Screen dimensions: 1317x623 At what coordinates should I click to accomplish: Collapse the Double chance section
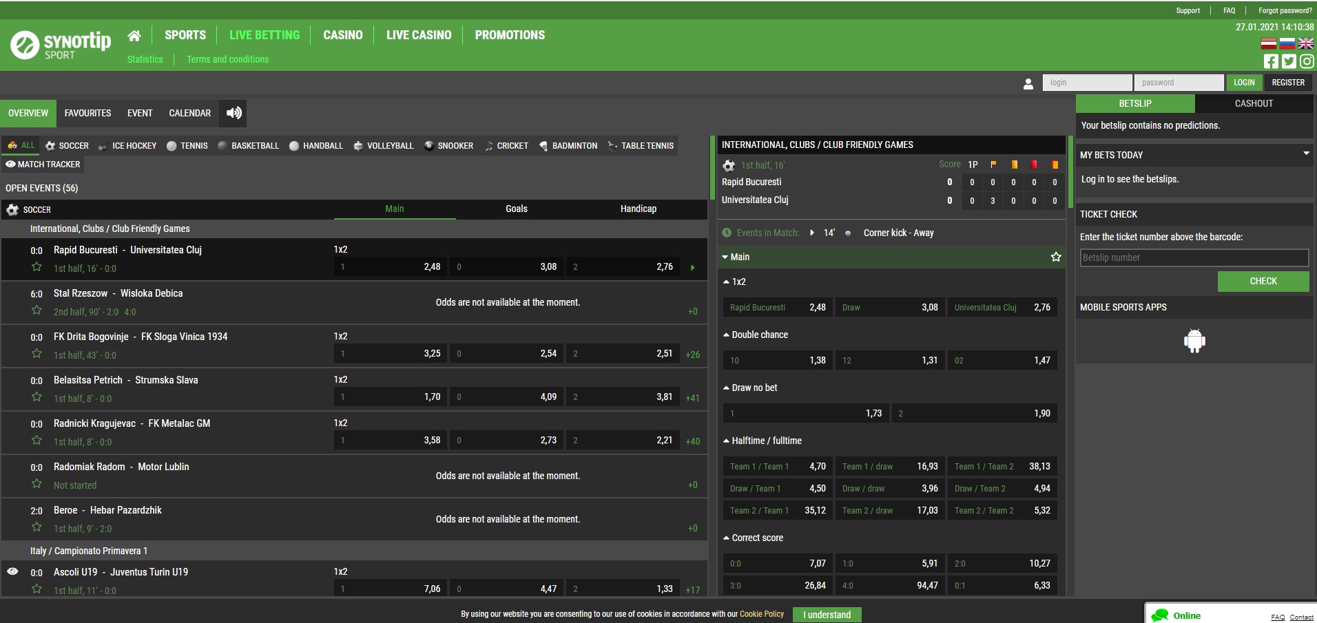click(726, 335)
